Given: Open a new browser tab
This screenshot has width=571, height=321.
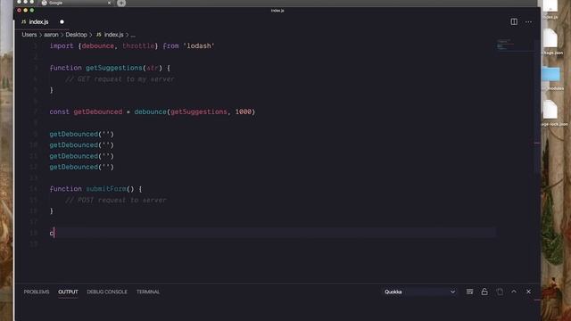Looking at the screenshot, I should pos(121,3).
